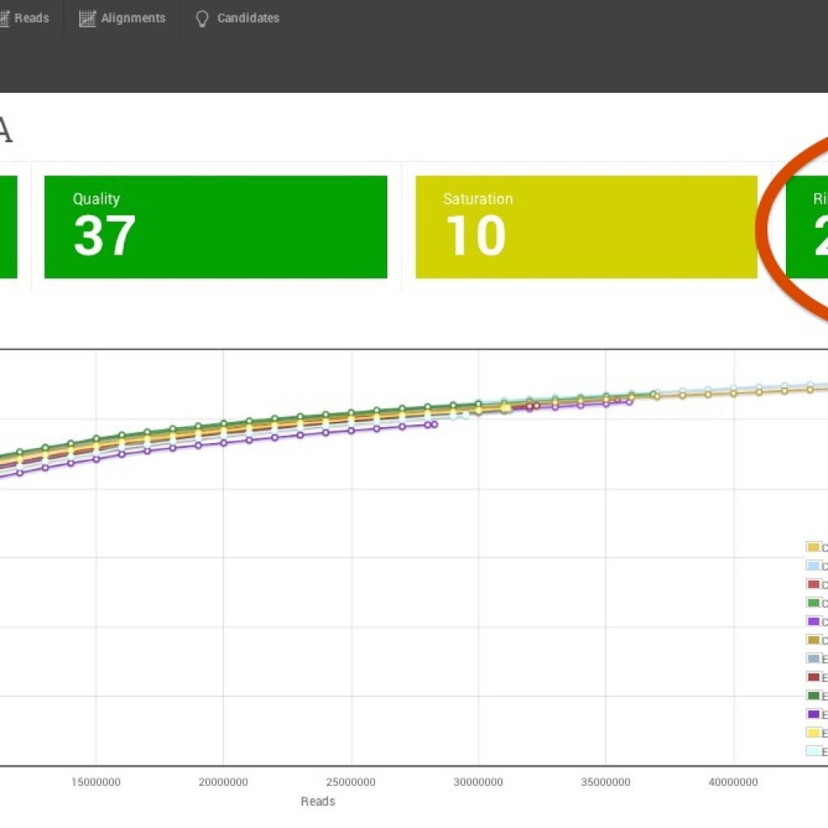Open the Reads tab
Viewport: 828px width, 828px height.
point(31,18)
